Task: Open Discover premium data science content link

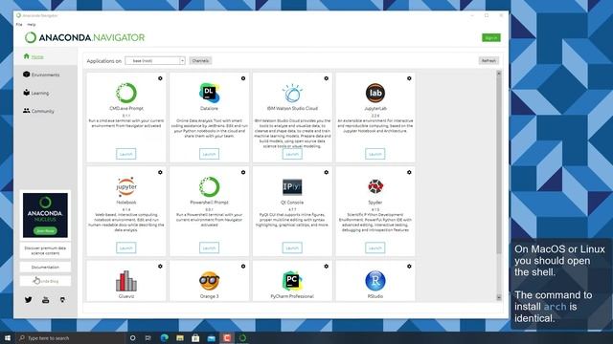Action: pos(45,250)
